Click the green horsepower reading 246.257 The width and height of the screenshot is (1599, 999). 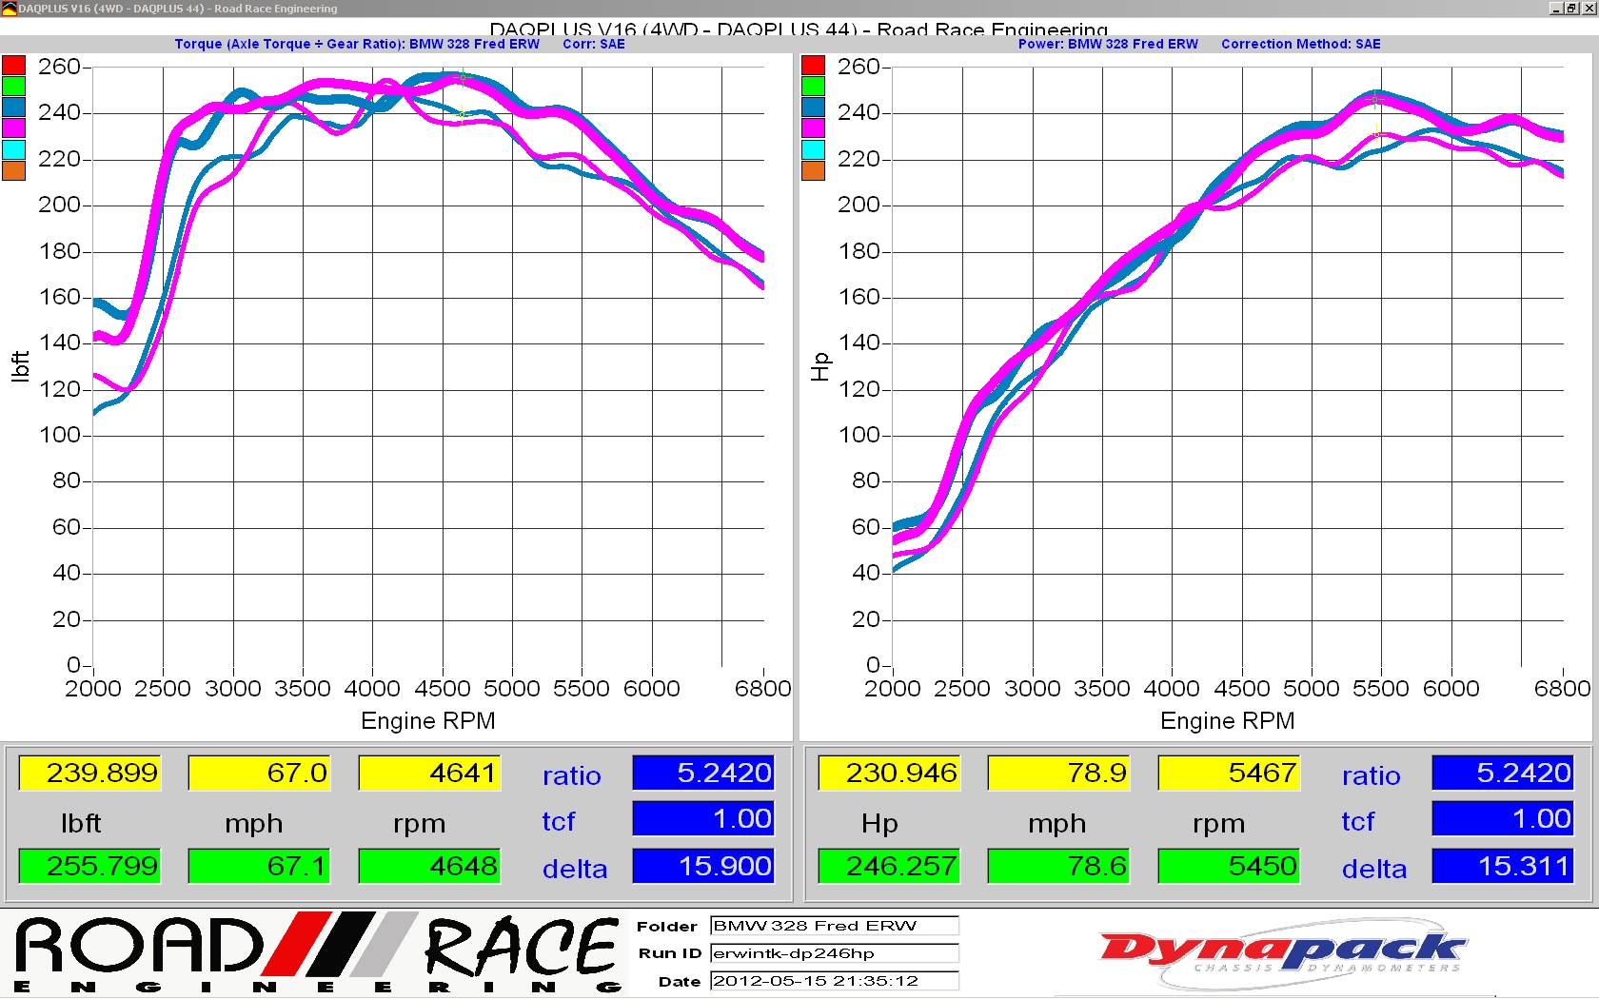889,866
